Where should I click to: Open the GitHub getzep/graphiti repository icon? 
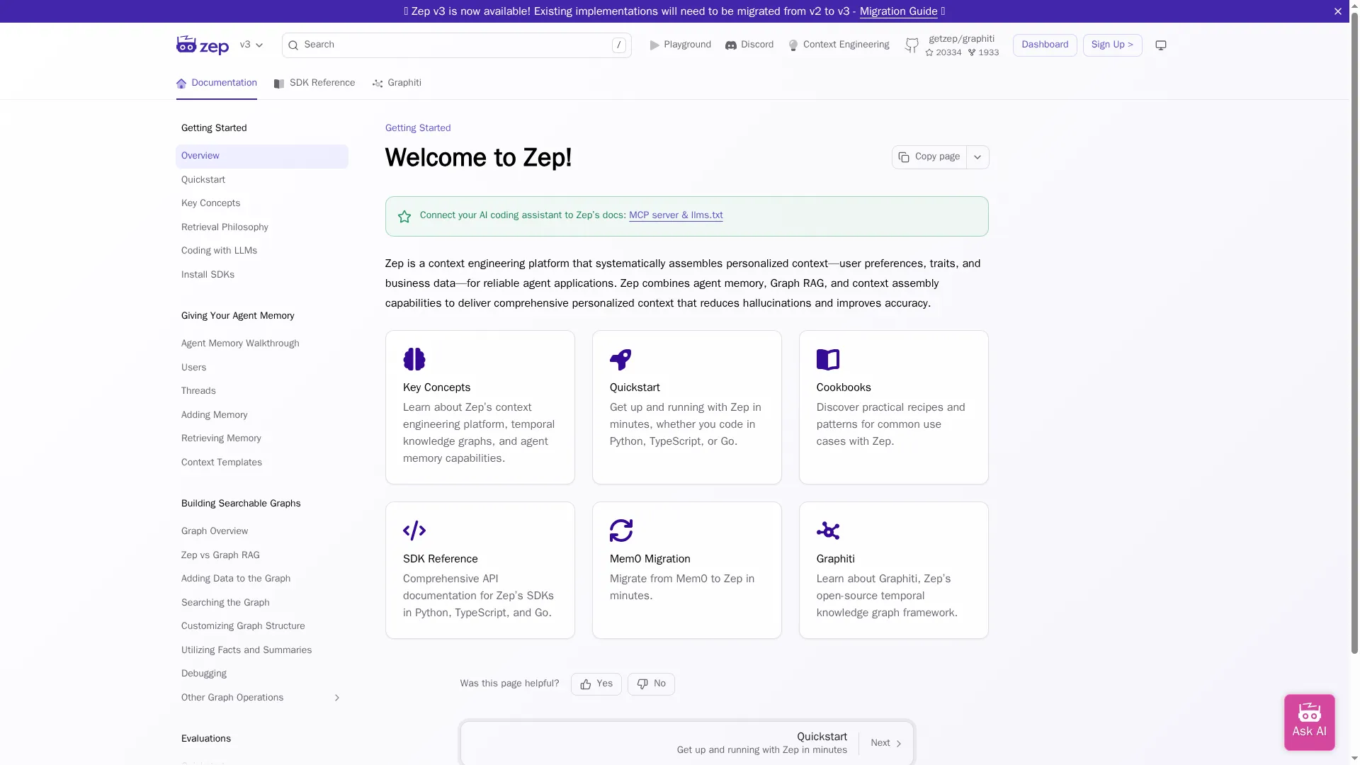pos(912,45)
